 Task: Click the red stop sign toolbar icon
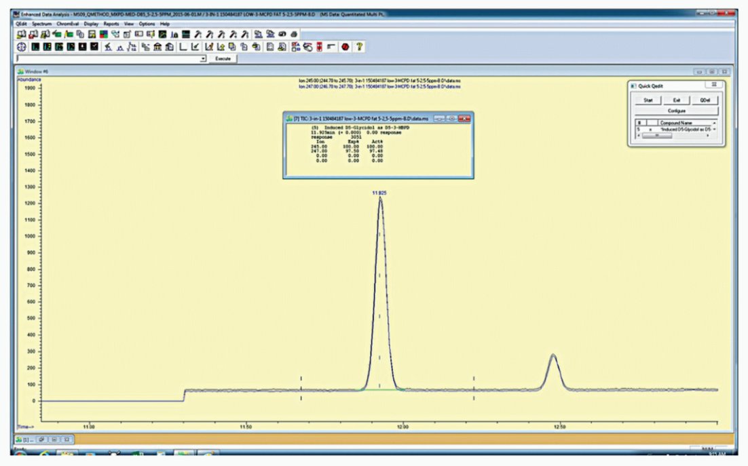click(345, 47)
